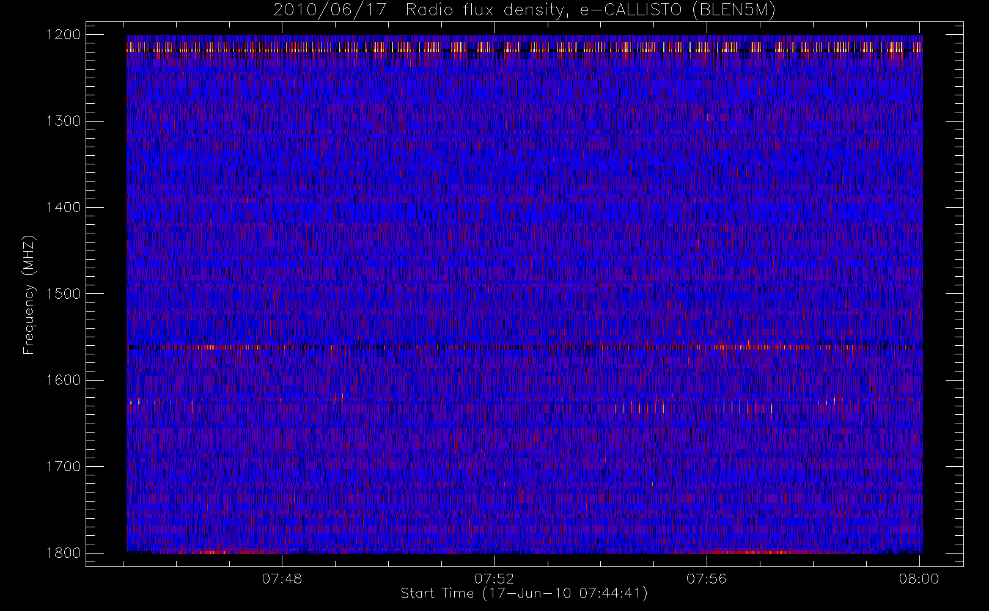Click the 1300 frequency tick label
The height and width of the screenshot is (611, 989).
[64, 121]
